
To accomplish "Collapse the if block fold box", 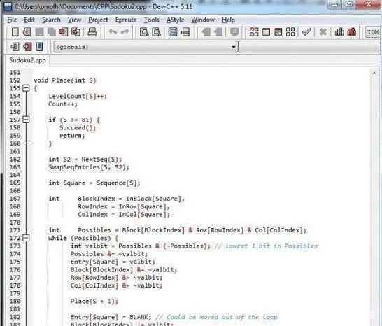I will pyautogui.click(x=26, y=120).
